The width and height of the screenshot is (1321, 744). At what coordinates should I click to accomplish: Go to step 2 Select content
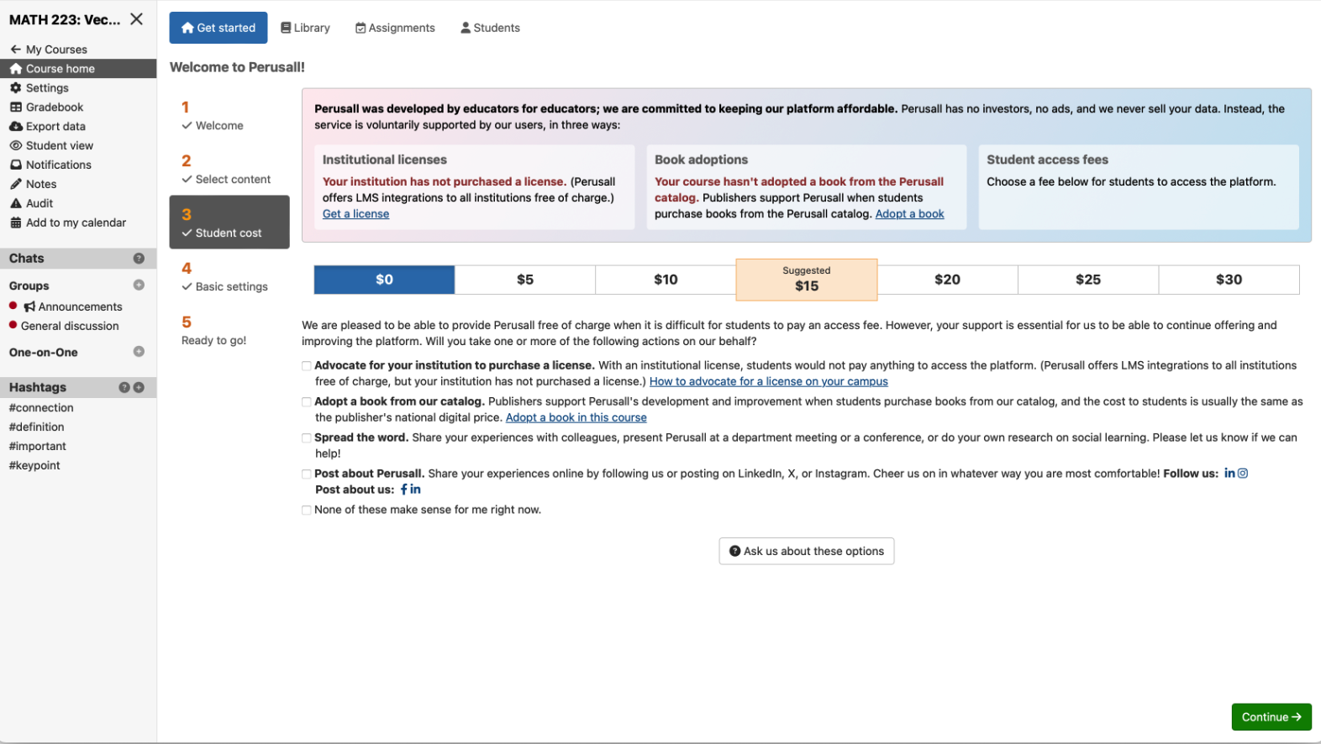tap(229, 170)
